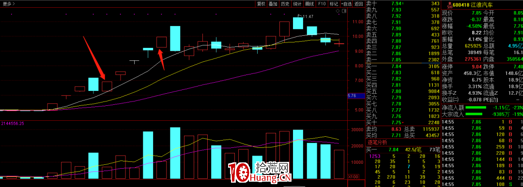The image size is (523, 187).
Task: Click the 收益(一) label
Action: (x=451, y=100)
